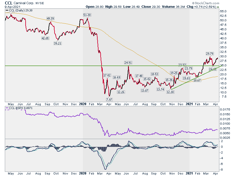Click the -6 tick on the MACD axis
Screen dimensions: 235x176
click(222, 164)
